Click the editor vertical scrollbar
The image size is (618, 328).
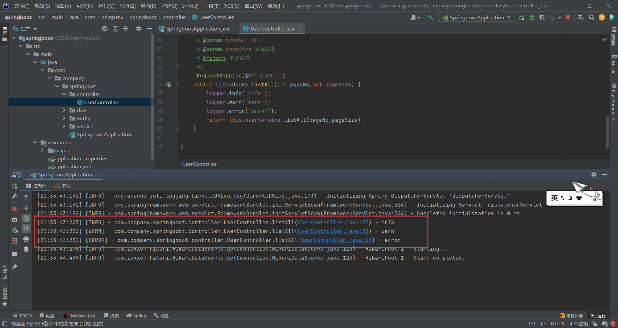point(607,132)
